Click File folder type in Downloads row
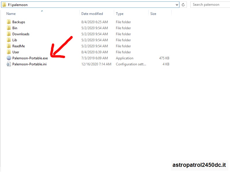The height and width of the screenshot is (172, 230). pos(123,34)
